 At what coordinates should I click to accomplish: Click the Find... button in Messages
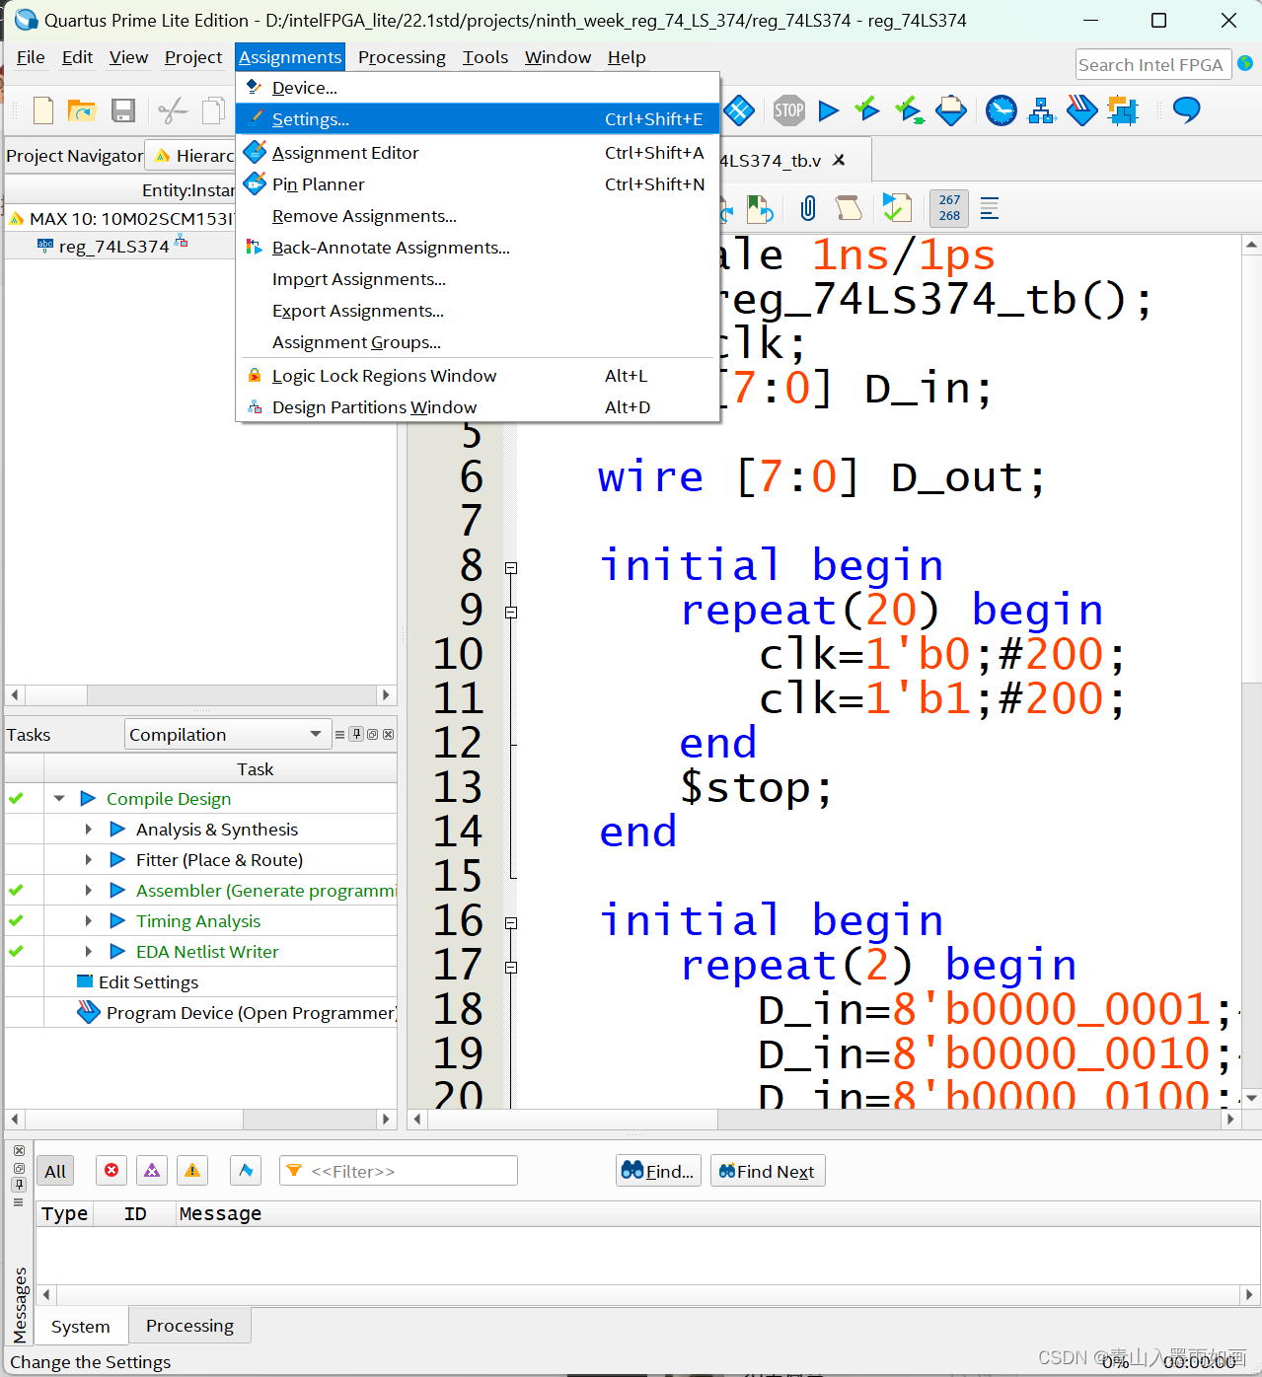point(658,1171)
